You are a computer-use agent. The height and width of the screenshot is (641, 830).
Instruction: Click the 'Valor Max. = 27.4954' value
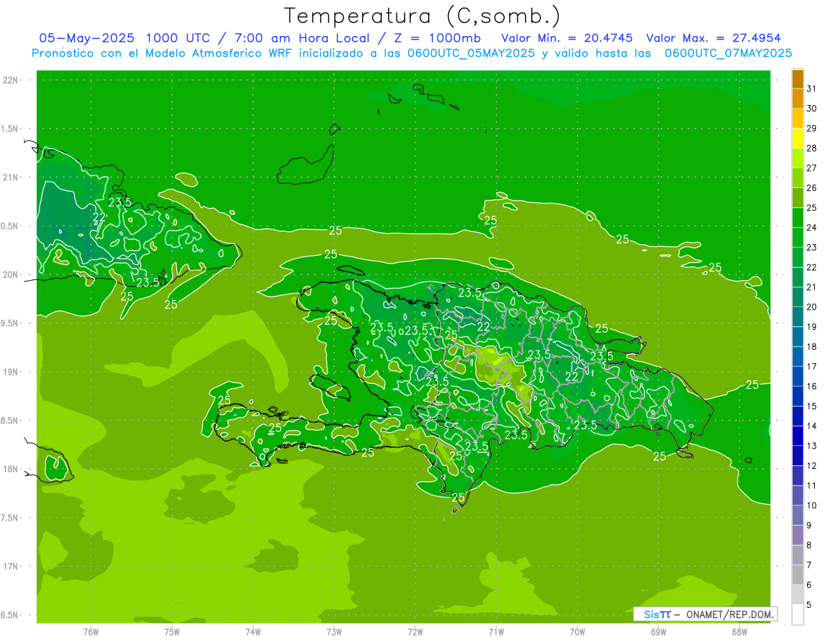(x=714, y=38)
